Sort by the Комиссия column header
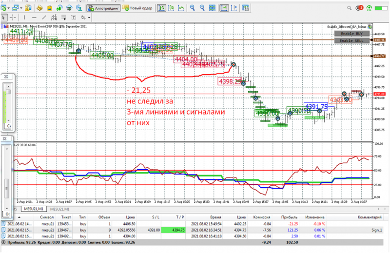 coord(261,217)
